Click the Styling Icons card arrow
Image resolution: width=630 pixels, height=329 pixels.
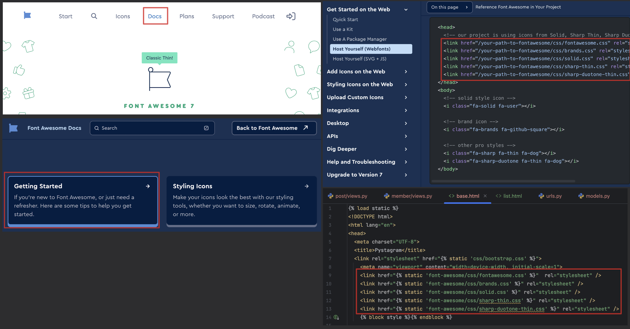click(307, 186)
